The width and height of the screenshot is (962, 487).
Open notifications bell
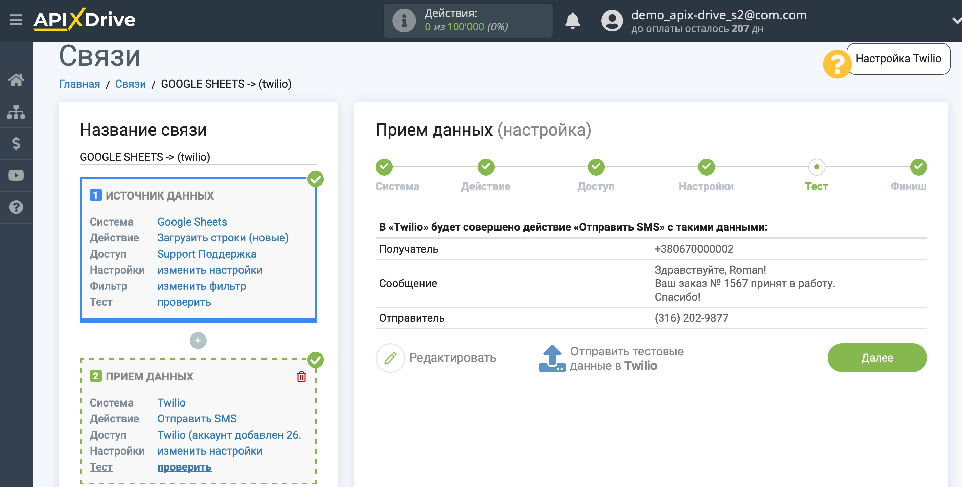(x=572, y=21)
